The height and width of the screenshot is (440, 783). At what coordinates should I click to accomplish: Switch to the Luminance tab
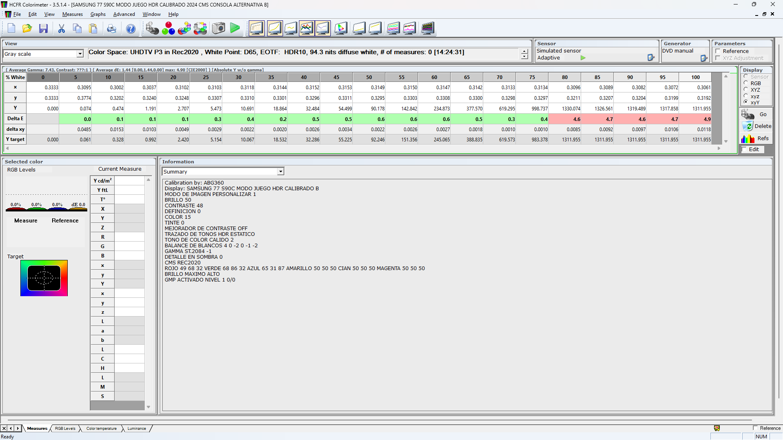tap(136, 428)
